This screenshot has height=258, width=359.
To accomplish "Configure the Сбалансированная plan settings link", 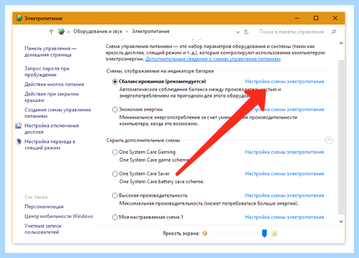I will coord(284,81).
